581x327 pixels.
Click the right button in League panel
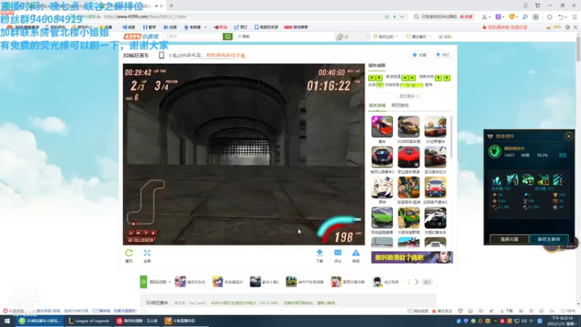pos(549,239)
